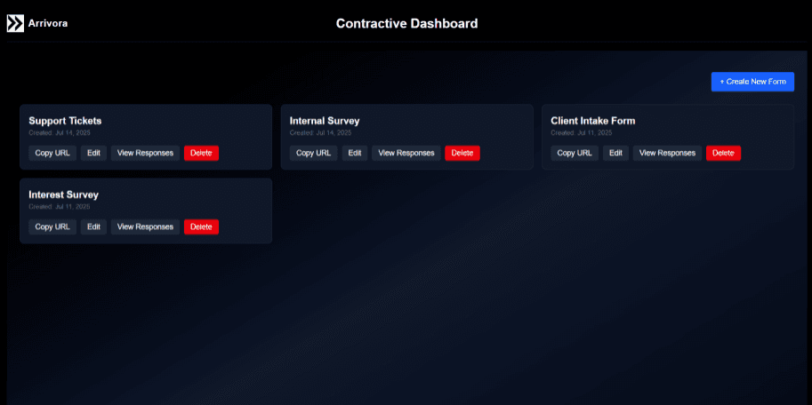Screen dimensions: 812x405
Task: Edit the Support Tickets form
Action: [93, 153]
